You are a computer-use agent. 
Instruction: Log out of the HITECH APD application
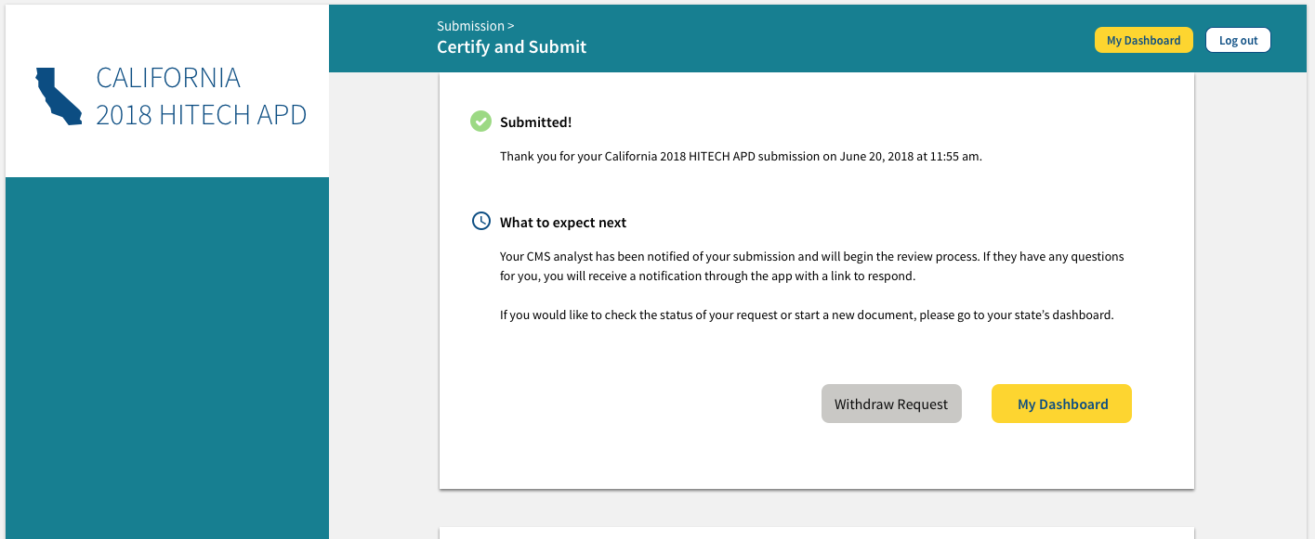(x=1238, y=40)
